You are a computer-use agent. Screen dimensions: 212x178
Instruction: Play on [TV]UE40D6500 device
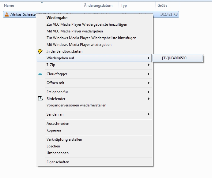(177, 58)
